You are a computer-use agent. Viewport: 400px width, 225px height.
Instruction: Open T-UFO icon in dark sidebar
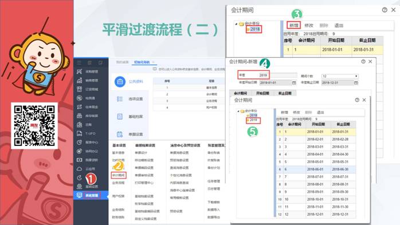point(80,133)
